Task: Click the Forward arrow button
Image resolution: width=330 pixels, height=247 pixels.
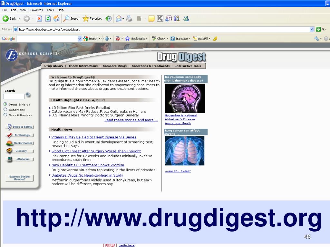Action: point(26,18)
